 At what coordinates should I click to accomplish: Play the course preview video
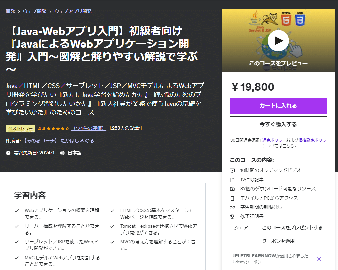tap(278, 41)
